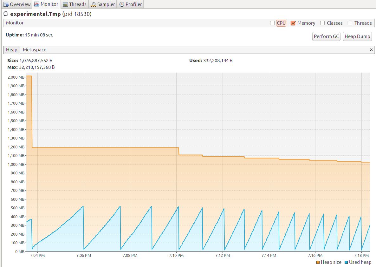Click the 1,000 MB axis label
The image size is (376, 267).
[16, 164]
